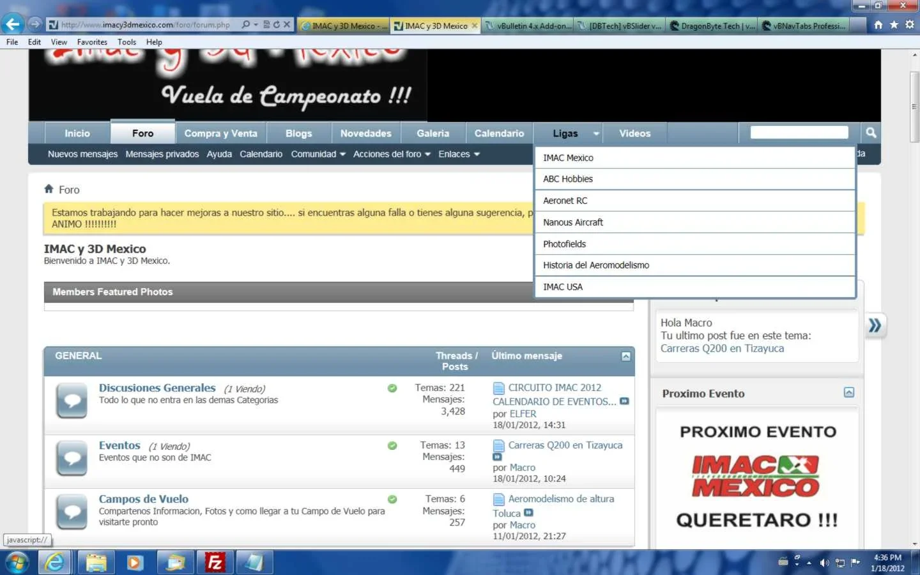Viewport: 920px width, 575px height.
Task: Expand Acciones del foro dropdown
Action: (x=427, y=154)
